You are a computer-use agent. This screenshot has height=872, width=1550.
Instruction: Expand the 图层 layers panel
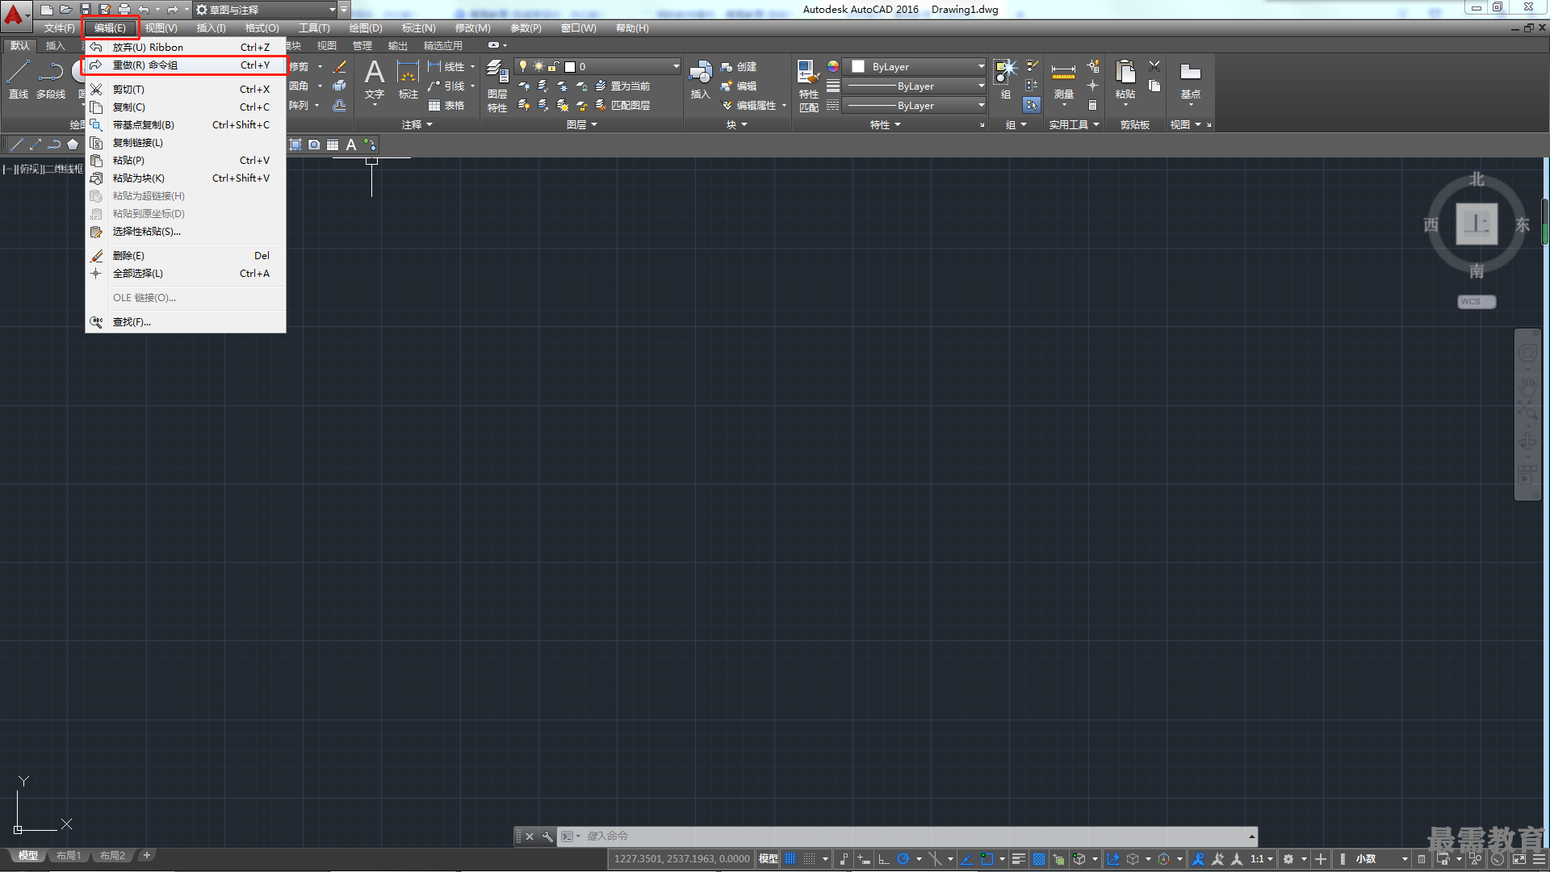point(582,125)
